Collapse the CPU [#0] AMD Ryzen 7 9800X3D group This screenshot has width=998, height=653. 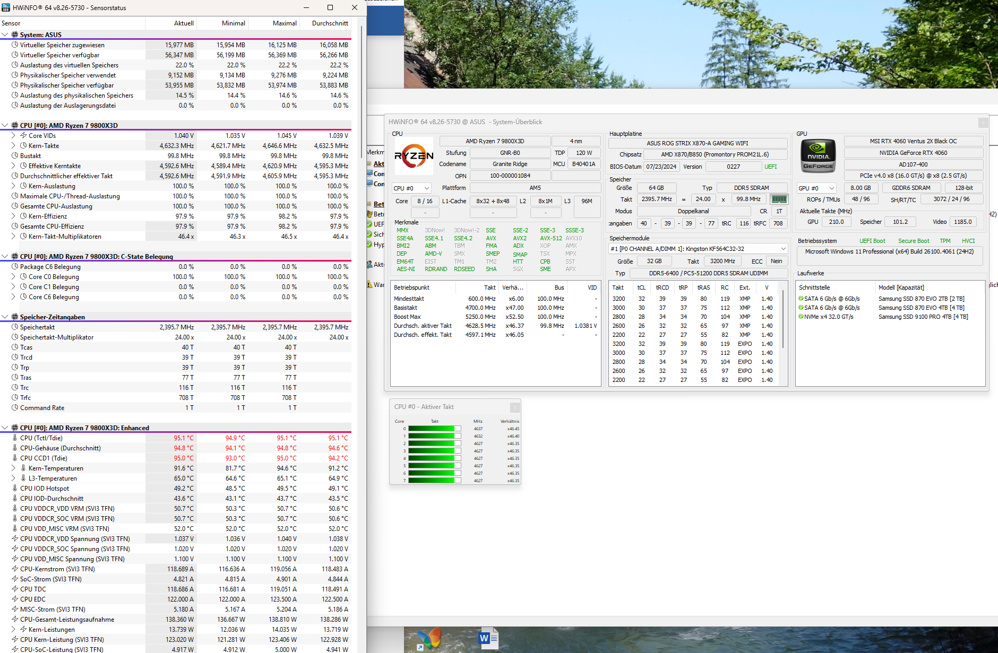(5, 126)
